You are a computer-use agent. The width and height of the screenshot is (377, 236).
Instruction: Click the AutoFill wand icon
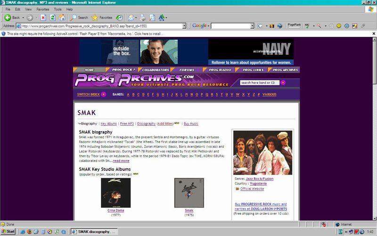[319, 26]
